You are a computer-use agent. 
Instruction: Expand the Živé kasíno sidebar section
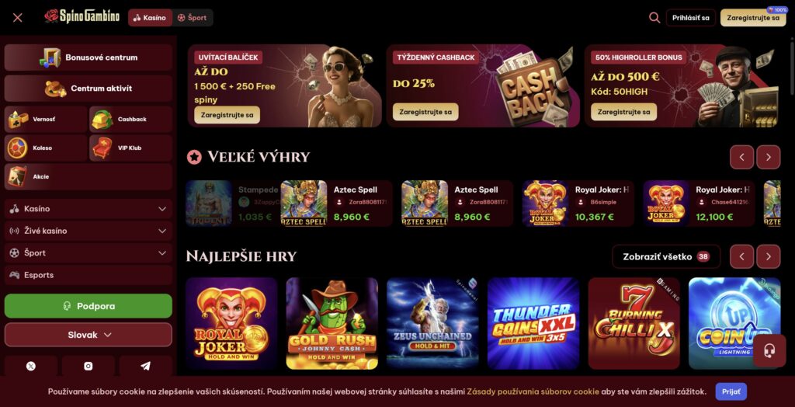click(89, 231)
